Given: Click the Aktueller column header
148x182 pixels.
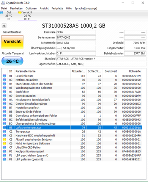Looking at the screenshot, I should [x=78, y=71].
